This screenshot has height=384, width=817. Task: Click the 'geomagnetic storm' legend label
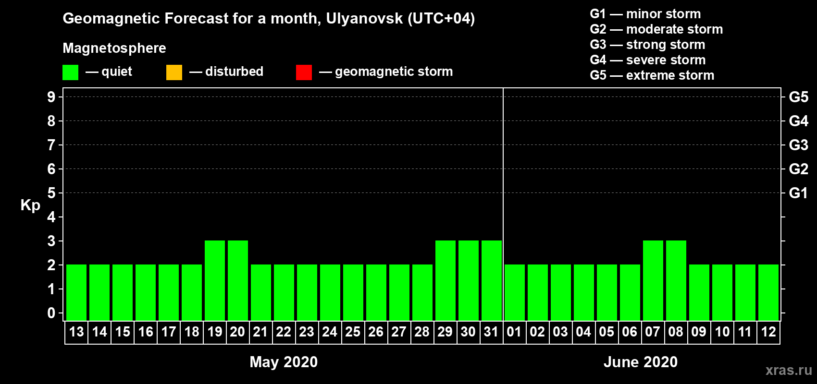coord(394,72)
